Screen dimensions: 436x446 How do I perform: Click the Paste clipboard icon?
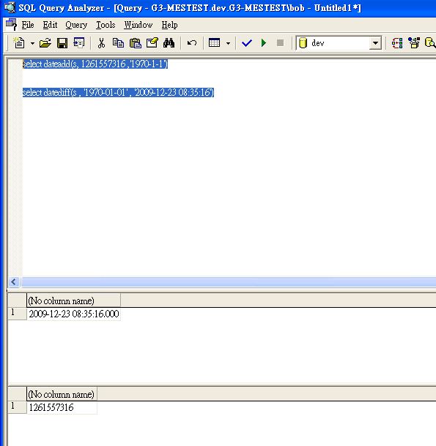pos(135,43)
